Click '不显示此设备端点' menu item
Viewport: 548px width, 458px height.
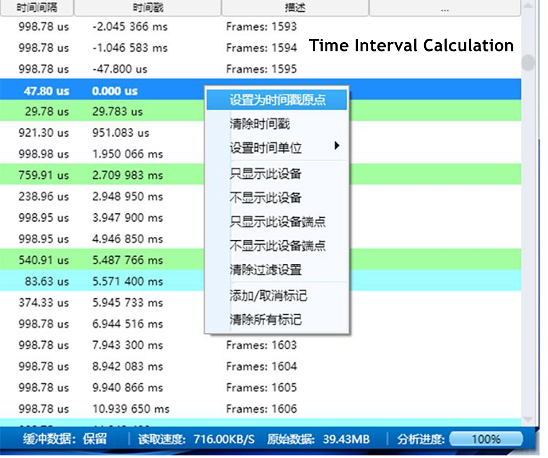tap(277, 246)
